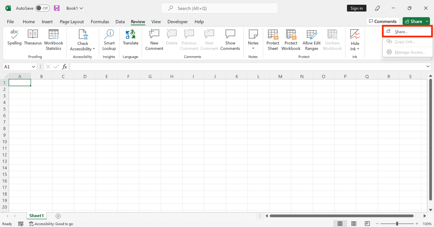The image size is (434, 227).
Task: Open the Comments pane button
Action: [x=383, y=21]
